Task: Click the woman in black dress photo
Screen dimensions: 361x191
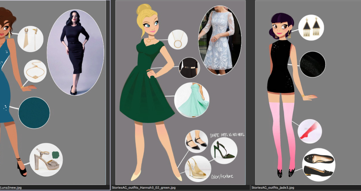Action: tap(75, 52)
